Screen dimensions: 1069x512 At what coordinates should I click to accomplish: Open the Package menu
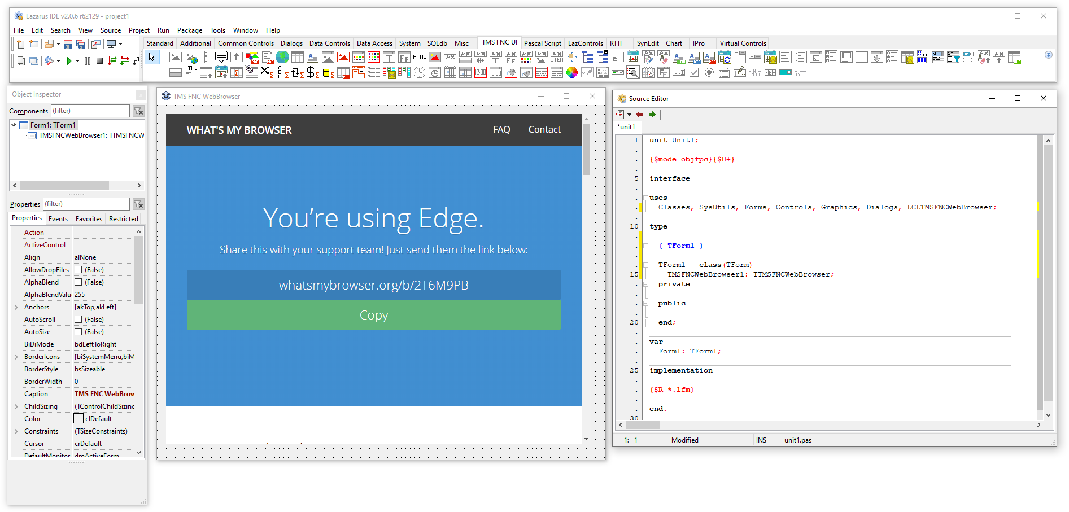190,30
